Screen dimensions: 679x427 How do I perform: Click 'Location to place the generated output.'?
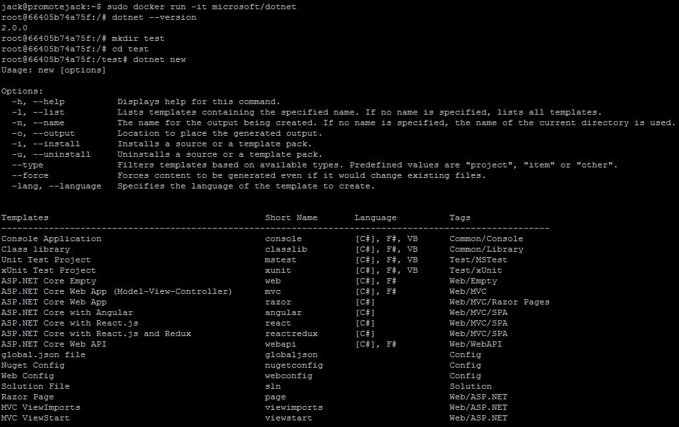coord(220,133)
